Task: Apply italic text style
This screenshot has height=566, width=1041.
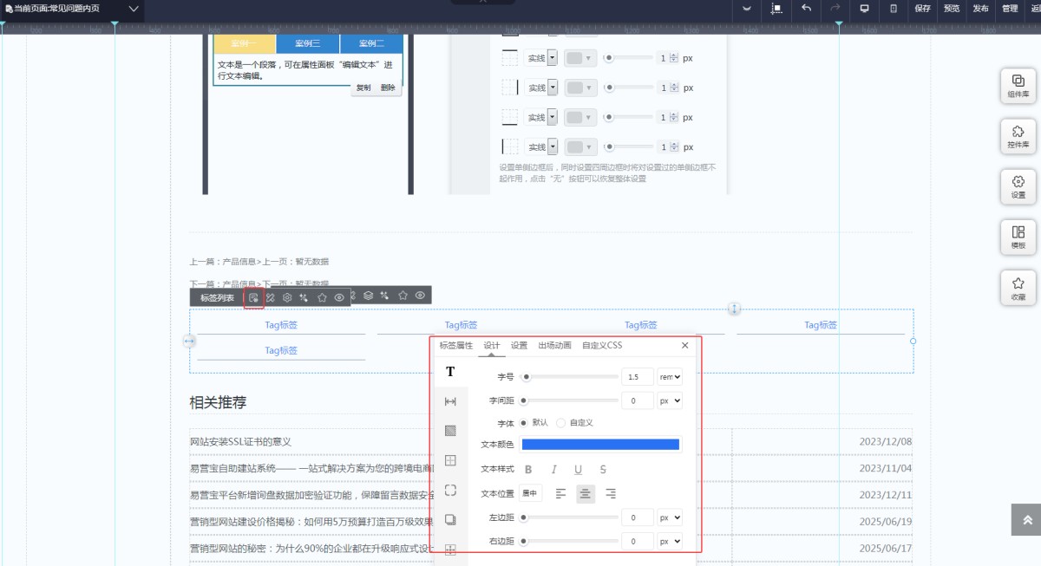Action: tap(553, 469)
